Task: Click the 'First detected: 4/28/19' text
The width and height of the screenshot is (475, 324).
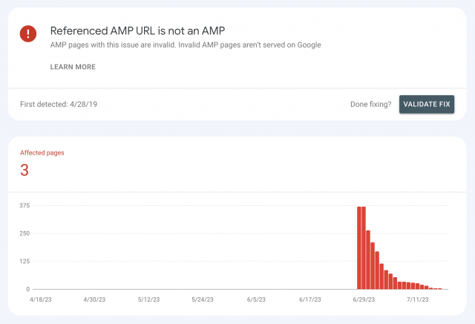Action: (59, 104)
